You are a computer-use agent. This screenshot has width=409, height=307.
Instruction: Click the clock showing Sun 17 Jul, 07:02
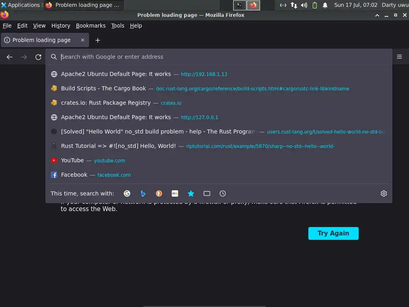tap(355, 5)
